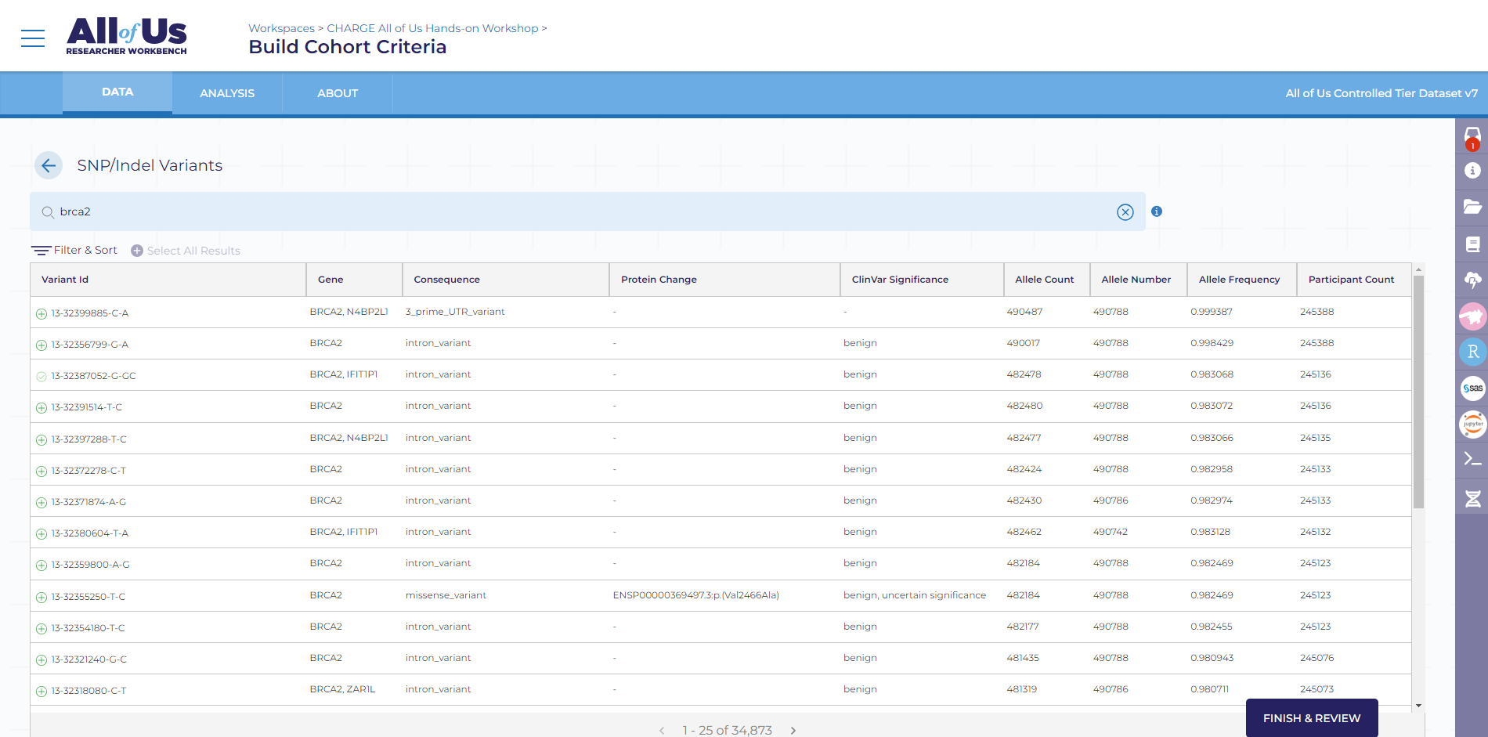Add variant 13-32355250-T-C to cohort

[42, 597]
